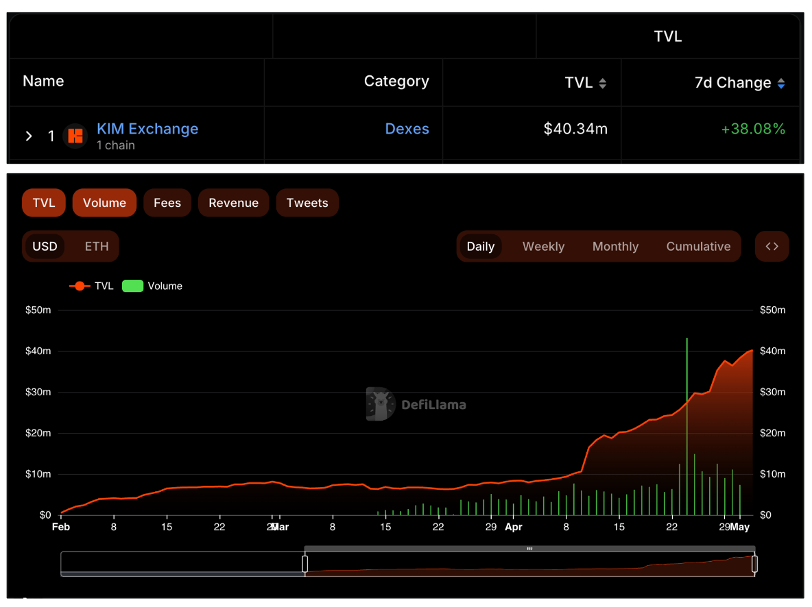Screen dimensions: 812x607
Task: Open the KIM Exchange protocol link
Action: (147, 128)
